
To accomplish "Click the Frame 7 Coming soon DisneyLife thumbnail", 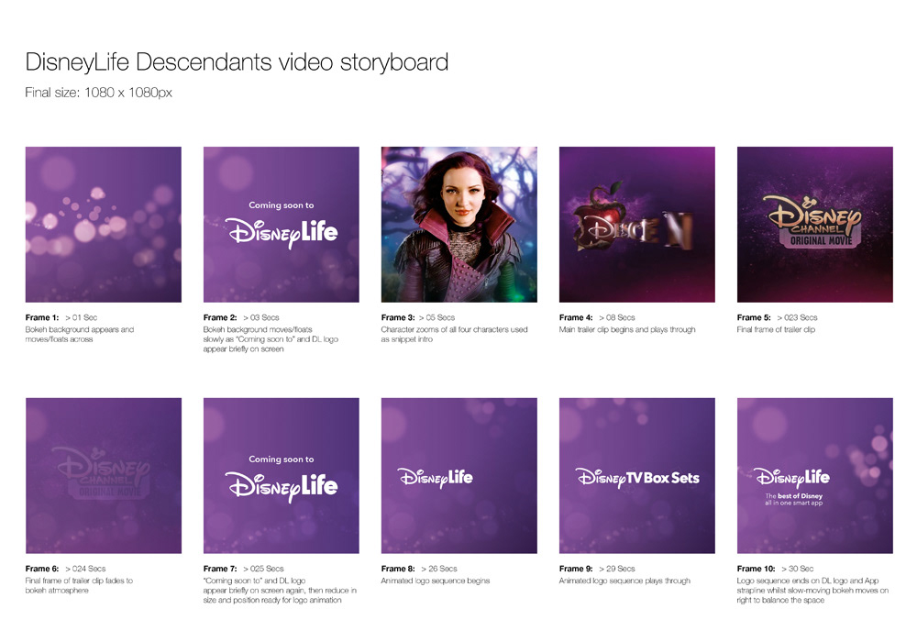I will pos(282,476).
